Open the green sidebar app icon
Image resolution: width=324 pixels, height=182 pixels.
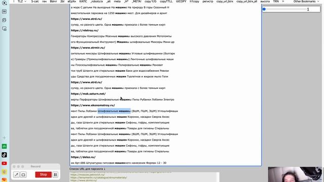[x=4, y=147]
